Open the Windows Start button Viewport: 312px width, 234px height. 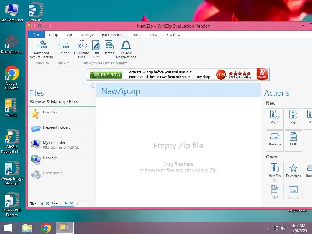(x=8, y=228)
